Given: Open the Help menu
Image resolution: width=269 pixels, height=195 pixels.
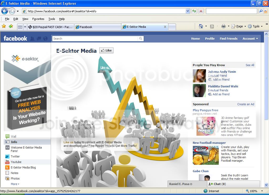Looking at the screenshot, I should pyautogui.click(x=62, y=19).
